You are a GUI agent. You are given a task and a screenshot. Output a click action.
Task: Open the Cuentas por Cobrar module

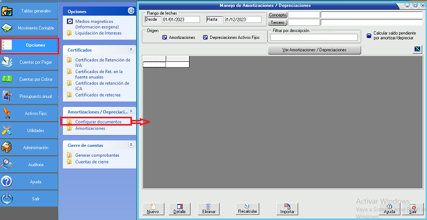pos(7,79)
